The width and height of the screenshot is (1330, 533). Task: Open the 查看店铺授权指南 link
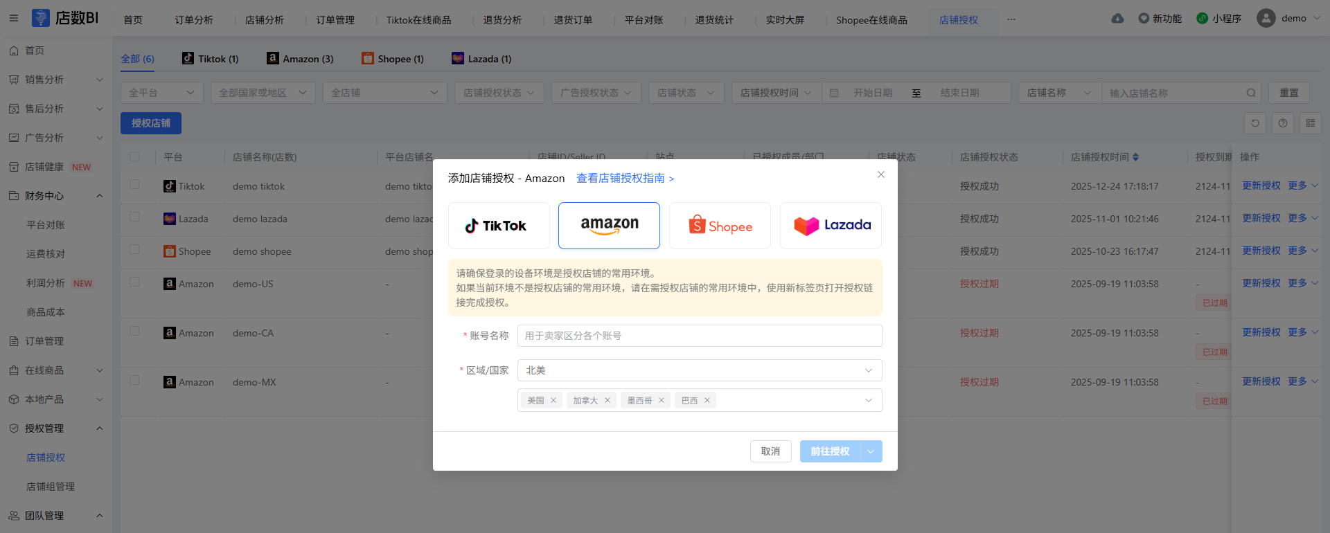tap(626, 179)
